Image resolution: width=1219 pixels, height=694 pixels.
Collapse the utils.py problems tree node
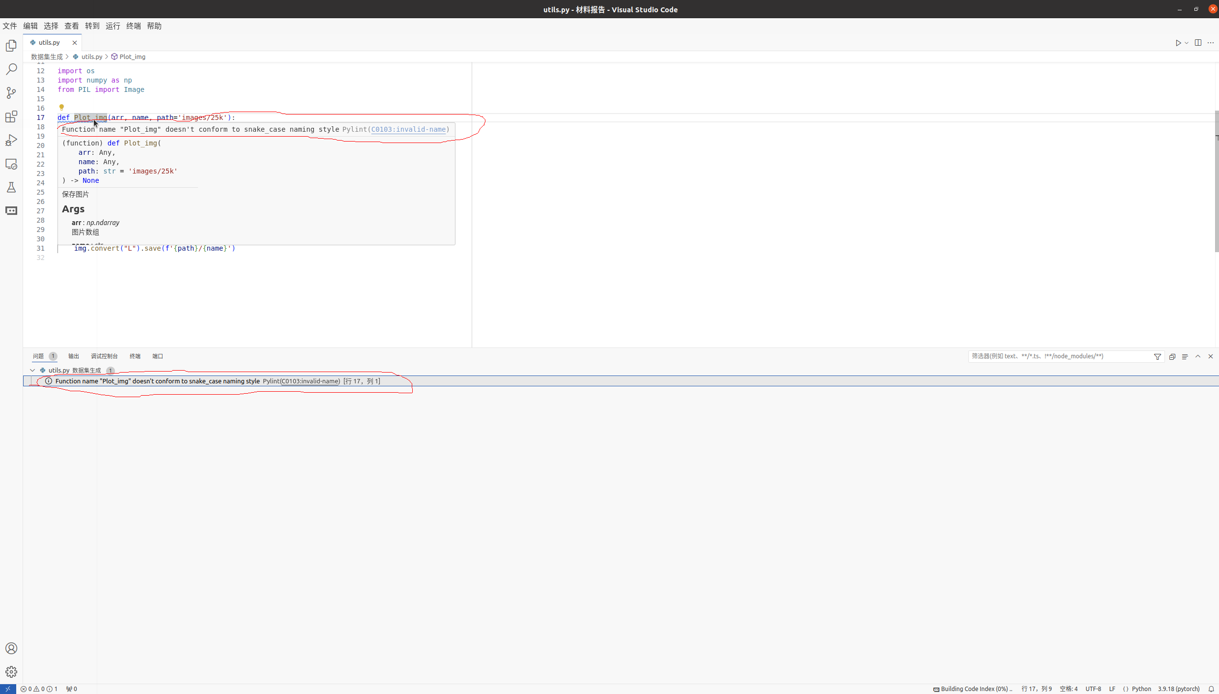tap(32, 370)
